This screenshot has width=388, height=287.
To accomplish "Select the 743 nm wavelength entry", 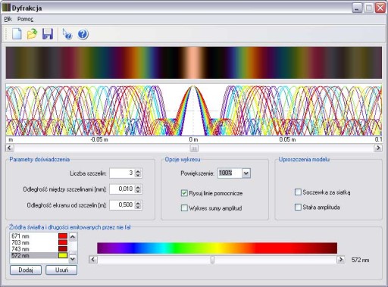I will point(39,249).
